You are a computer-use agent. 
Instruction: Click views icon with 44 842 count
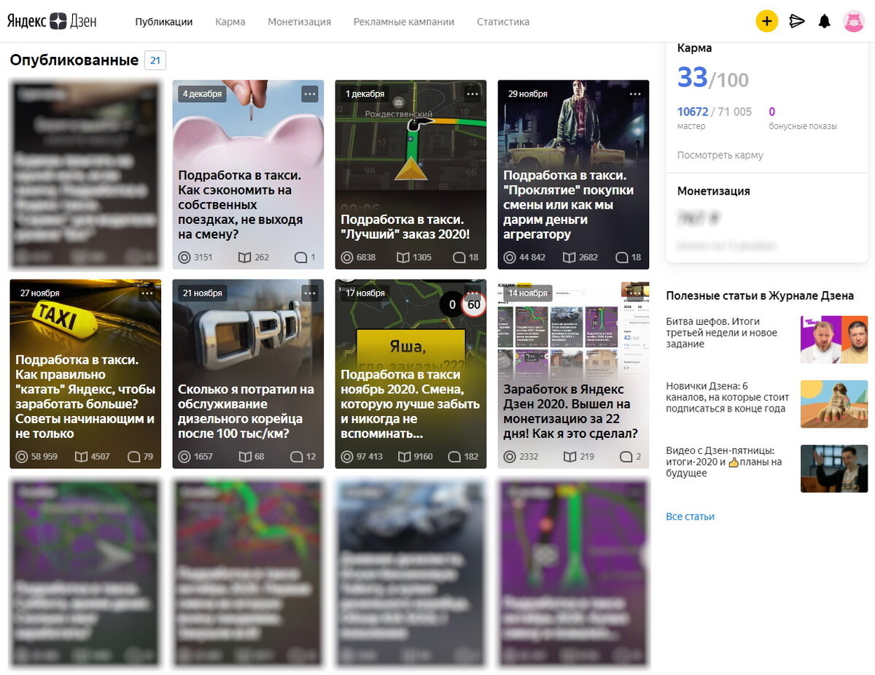510,258
